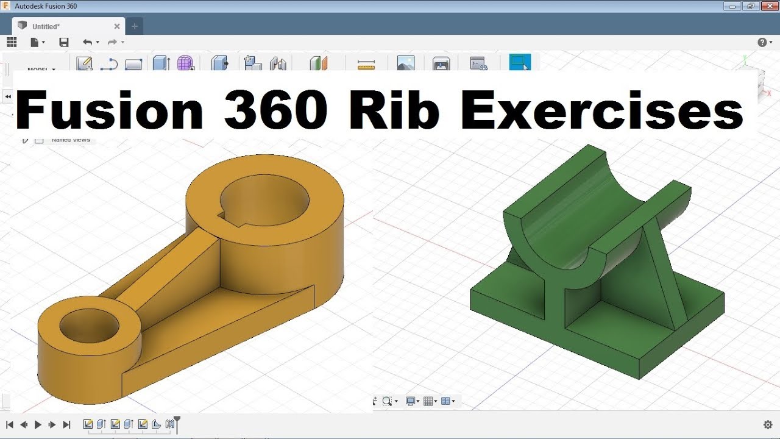Activate the blue Select tool

pos(520,63)
